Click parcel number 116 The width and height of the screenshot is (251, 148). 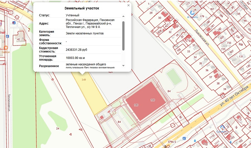[x=189, y=41]
